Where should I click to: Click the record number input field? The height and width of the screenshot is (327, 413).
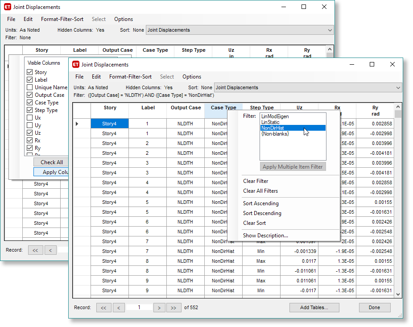(139, 307)
